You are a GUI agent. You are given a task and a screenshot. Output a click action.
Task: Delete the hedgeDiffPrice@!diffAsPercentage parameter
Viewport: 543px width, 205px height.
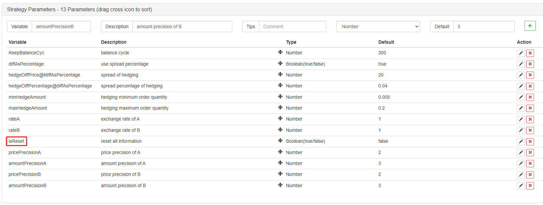point(530,75)
